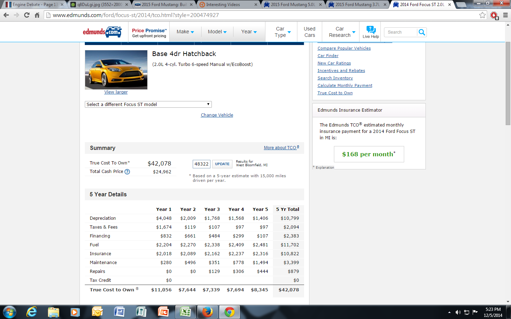Open Select a different Focus ST model dropdown
The height and width of the screenshot is (319, 511).
(x=148, y=104)
